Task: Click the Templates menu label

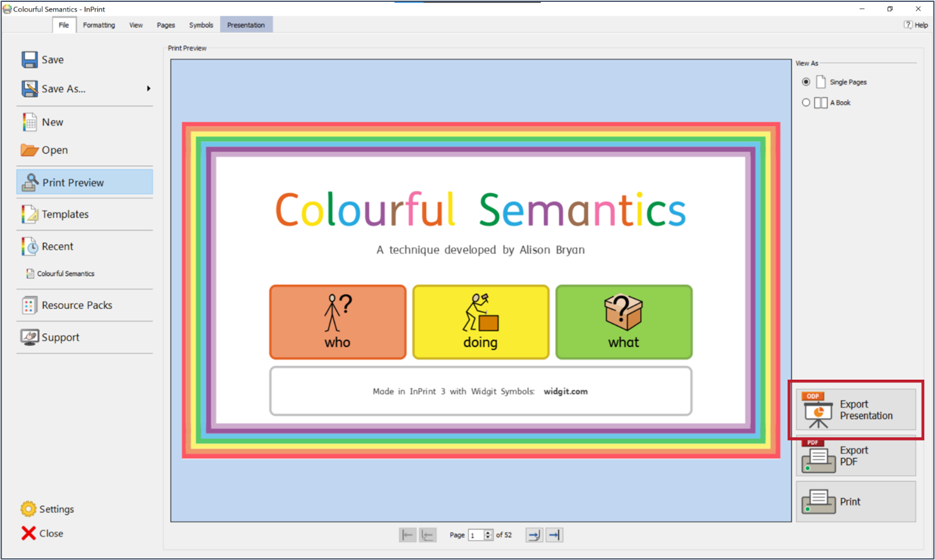Action: coord(65,214)
